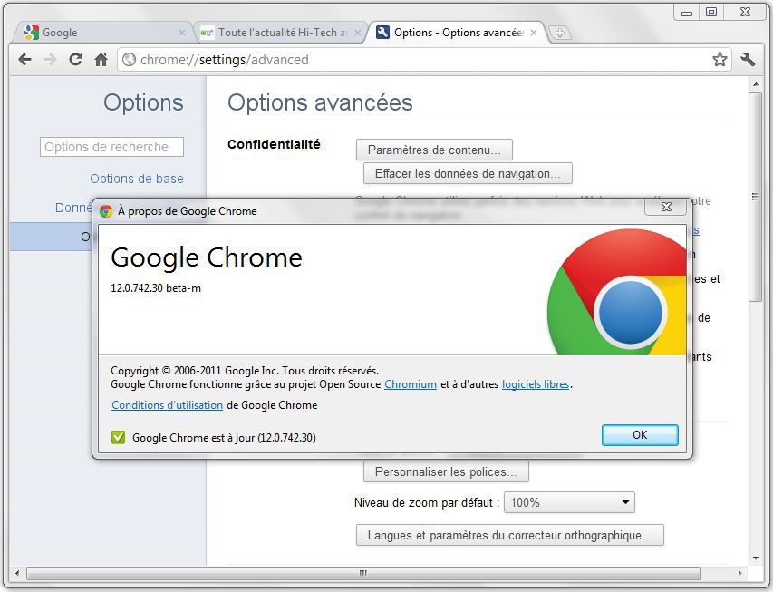The height and width of the screenshot is (592, 773).
Task: Maximize the Chrome browser window
Action: click(710, 13)
